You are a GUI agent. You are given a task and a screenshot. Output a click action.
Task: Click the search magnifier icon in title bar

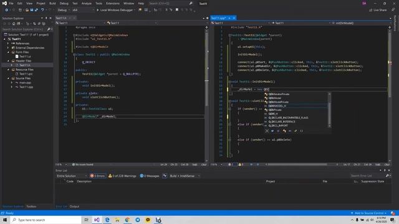191,3
